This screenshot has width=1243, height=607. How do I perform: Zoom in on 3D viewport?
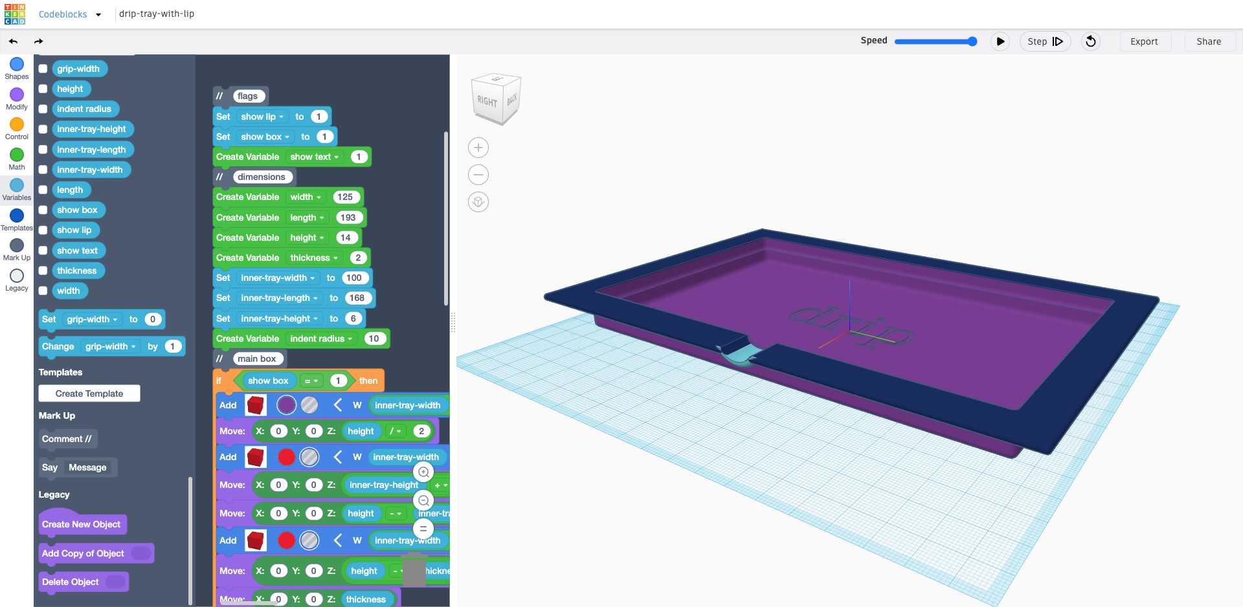click(x=478, y=148)
